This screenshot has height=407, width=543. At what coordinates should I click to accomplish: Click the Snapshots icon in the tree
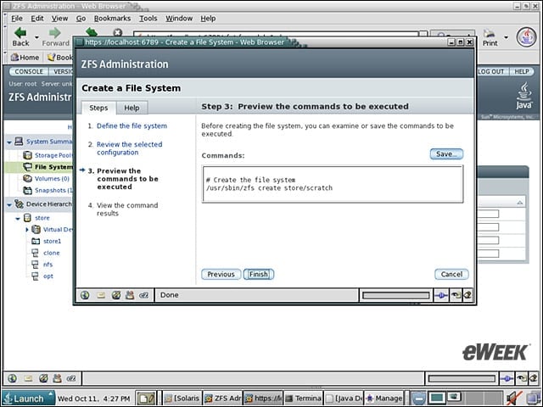coord(27,190)
